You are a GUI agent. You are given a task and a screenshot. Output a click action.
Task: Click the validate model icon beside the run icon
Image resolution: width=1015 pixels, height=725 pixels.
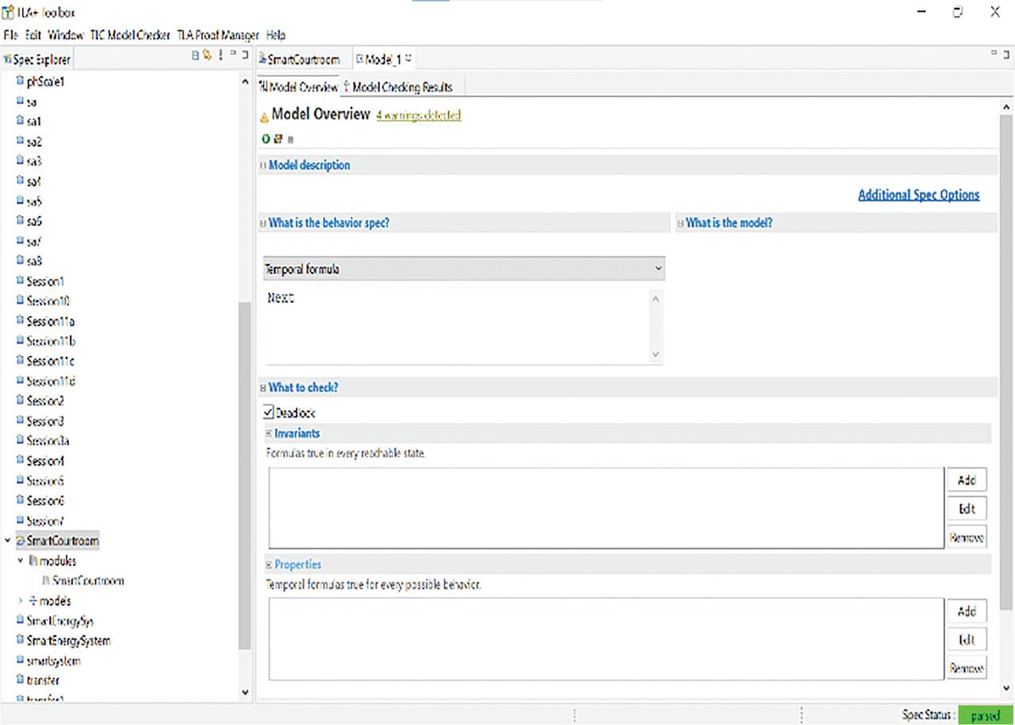pos(278,139)
